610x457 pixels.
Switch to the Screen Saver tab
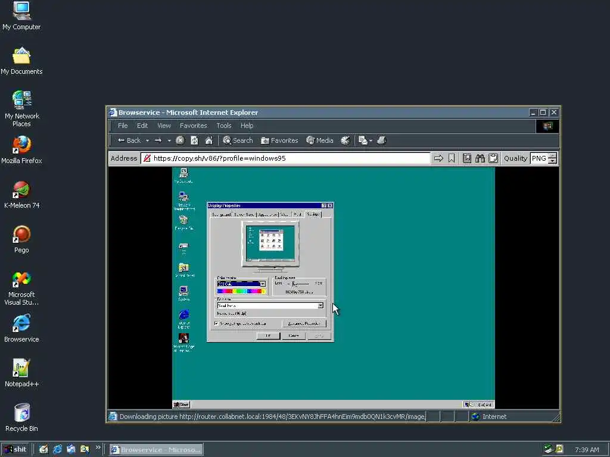(x=244, y=214)
